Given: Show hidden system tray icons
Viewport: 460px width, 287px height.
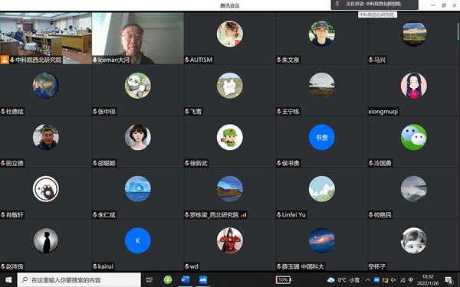Looking at the screenshot, I should 368,280.
